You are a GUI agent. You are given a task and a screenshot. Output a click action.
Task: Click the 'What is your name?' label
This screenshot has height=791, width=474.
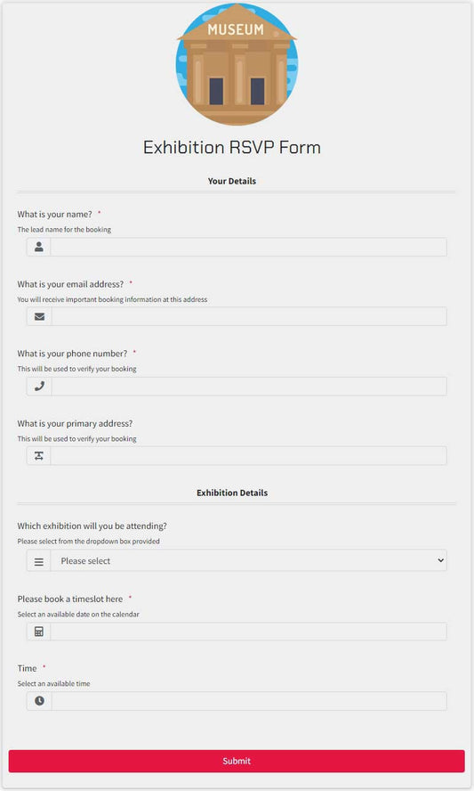tap(55, 215)
